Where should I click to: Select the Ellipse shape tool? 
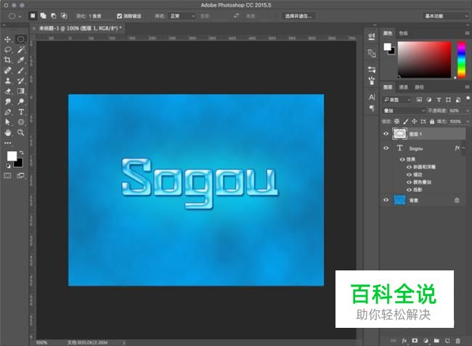(20, 122)
